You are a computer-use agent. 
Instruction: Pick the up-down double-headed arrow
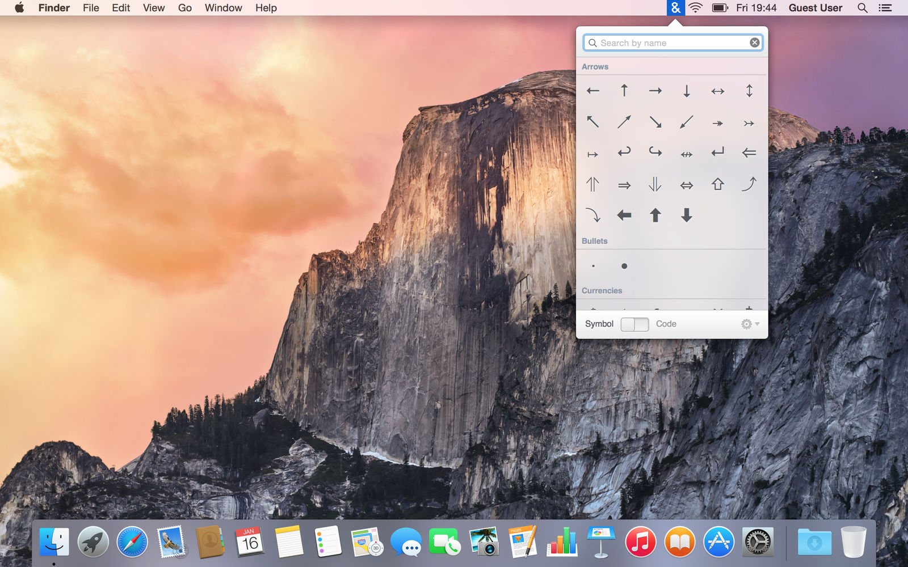[749, 91]
